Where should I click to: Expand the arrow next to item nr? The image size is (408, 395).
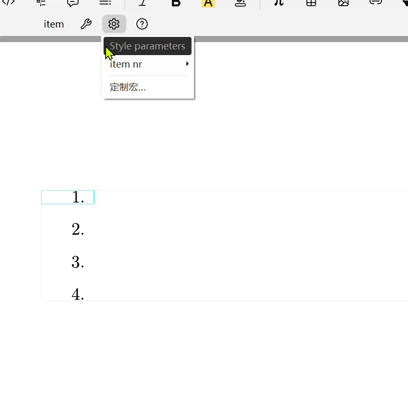187,64
